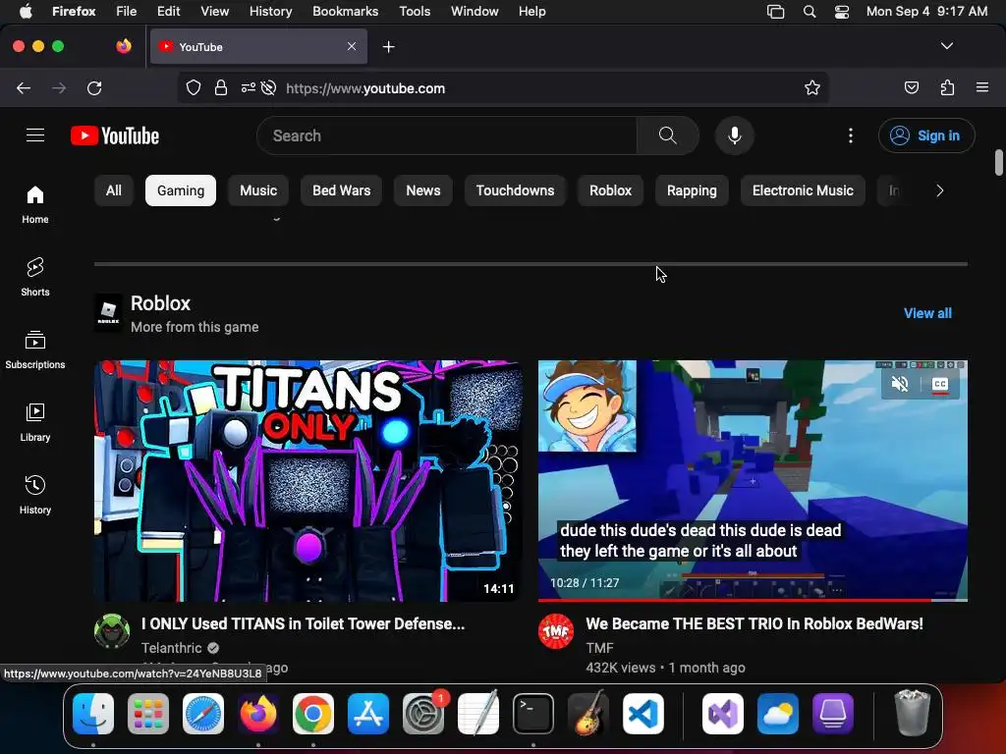
Task: Show more category chips with right chevron
Action: (x=939, y=190)
